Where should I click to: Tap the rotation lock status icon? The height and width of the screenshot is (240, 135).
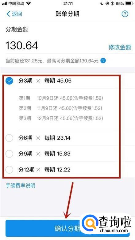click(x=107, y=3)
